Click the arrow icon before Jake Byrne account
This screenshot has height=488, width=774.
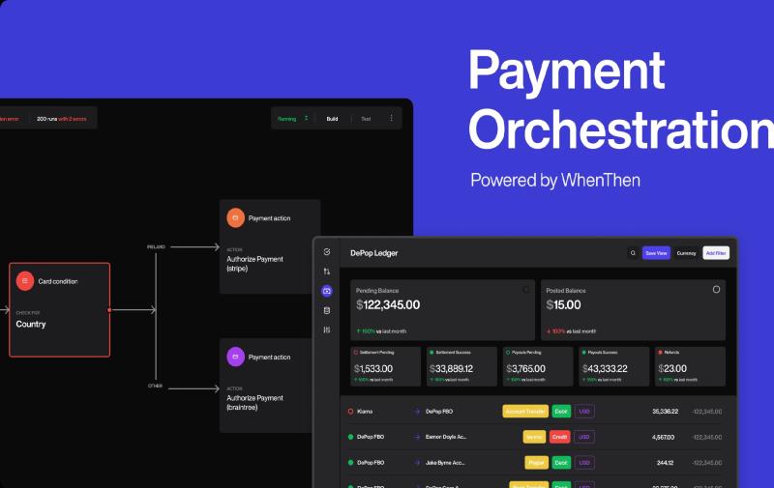[x=417, y=463]
